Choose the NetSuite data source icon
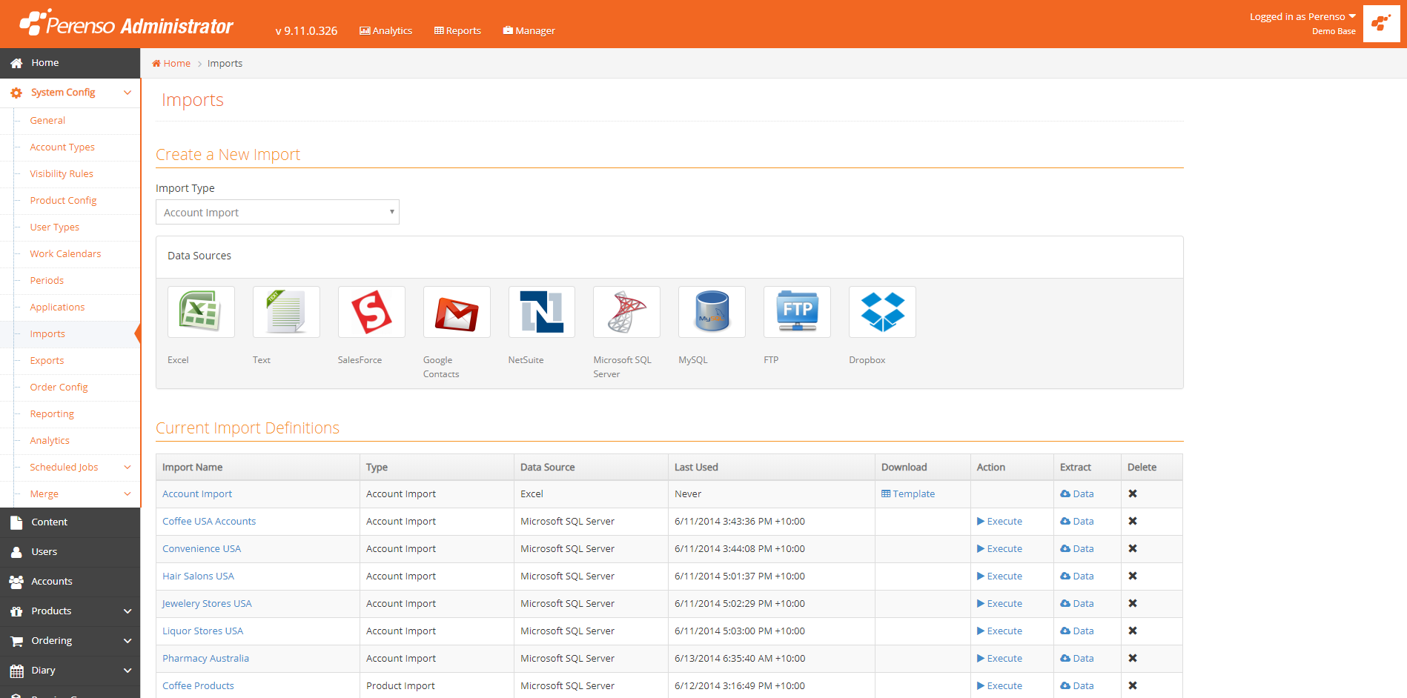This screenshot has height=698, width=1407. (542, 312)
